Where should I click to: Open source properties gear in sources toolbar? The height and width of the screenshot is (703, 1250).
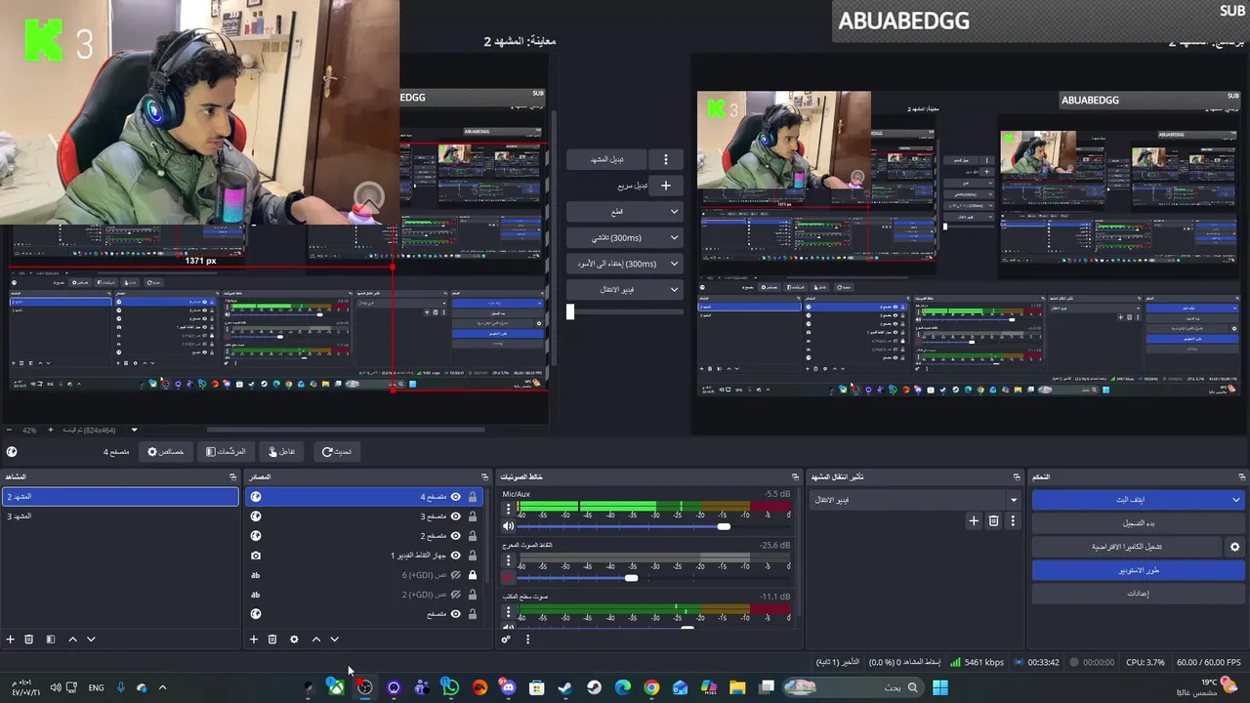(294, 640)
